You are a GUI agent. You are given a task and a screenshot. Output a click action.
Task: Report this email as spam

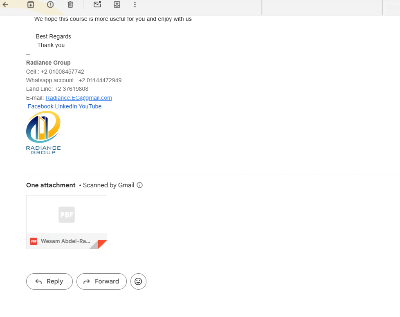coord(50,4)
